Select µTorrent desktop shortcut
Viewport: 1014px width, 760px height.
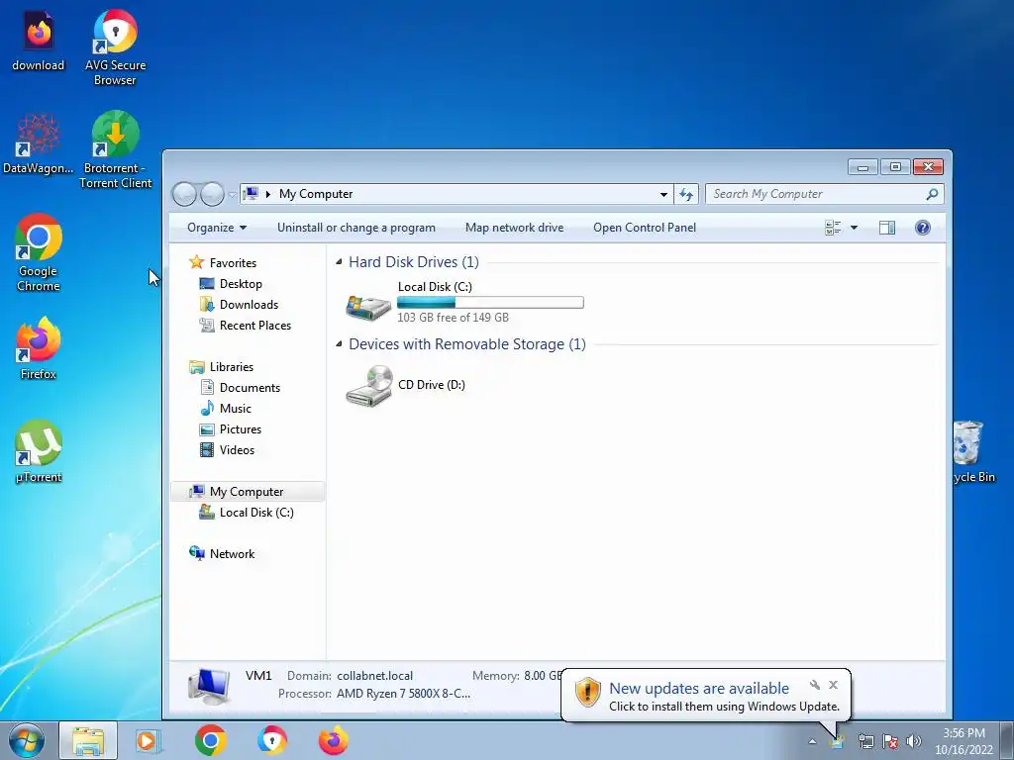pos(39,451)
